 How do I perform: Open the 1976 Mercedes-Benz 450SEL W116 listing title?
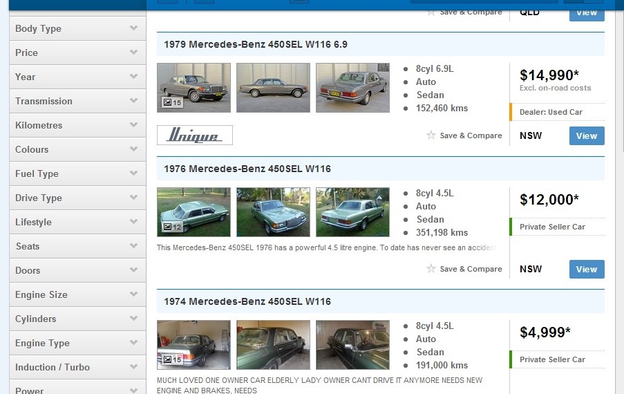(x=247, y=169)
